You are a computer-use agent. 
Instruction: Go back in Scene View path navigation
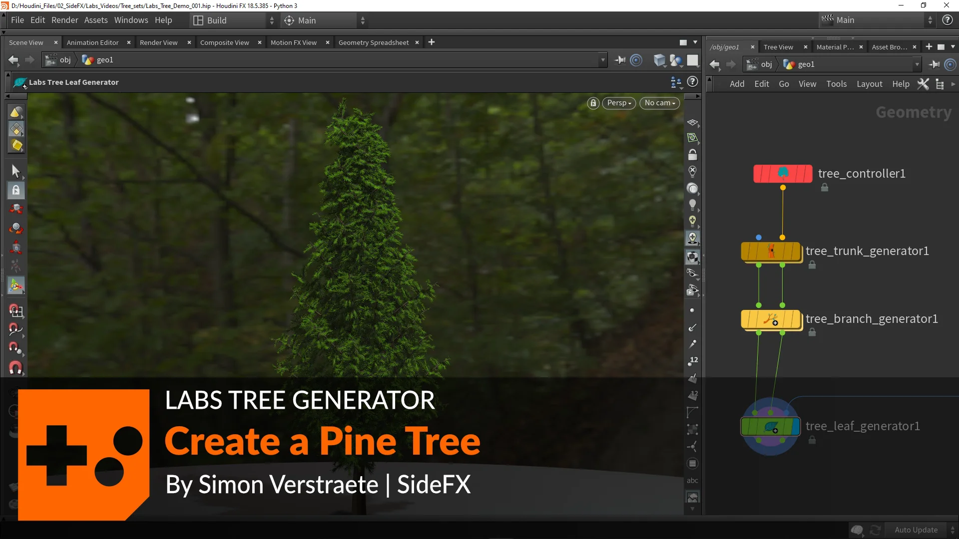pyautogui.click(x=13, y=60)
